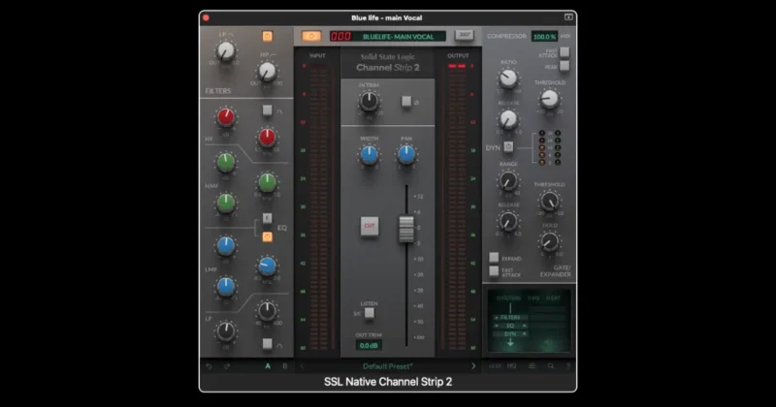Toggle the phase invert button next to In Trim
The height and width of the screenshot is (407, 776).
(x=406, y=102)
